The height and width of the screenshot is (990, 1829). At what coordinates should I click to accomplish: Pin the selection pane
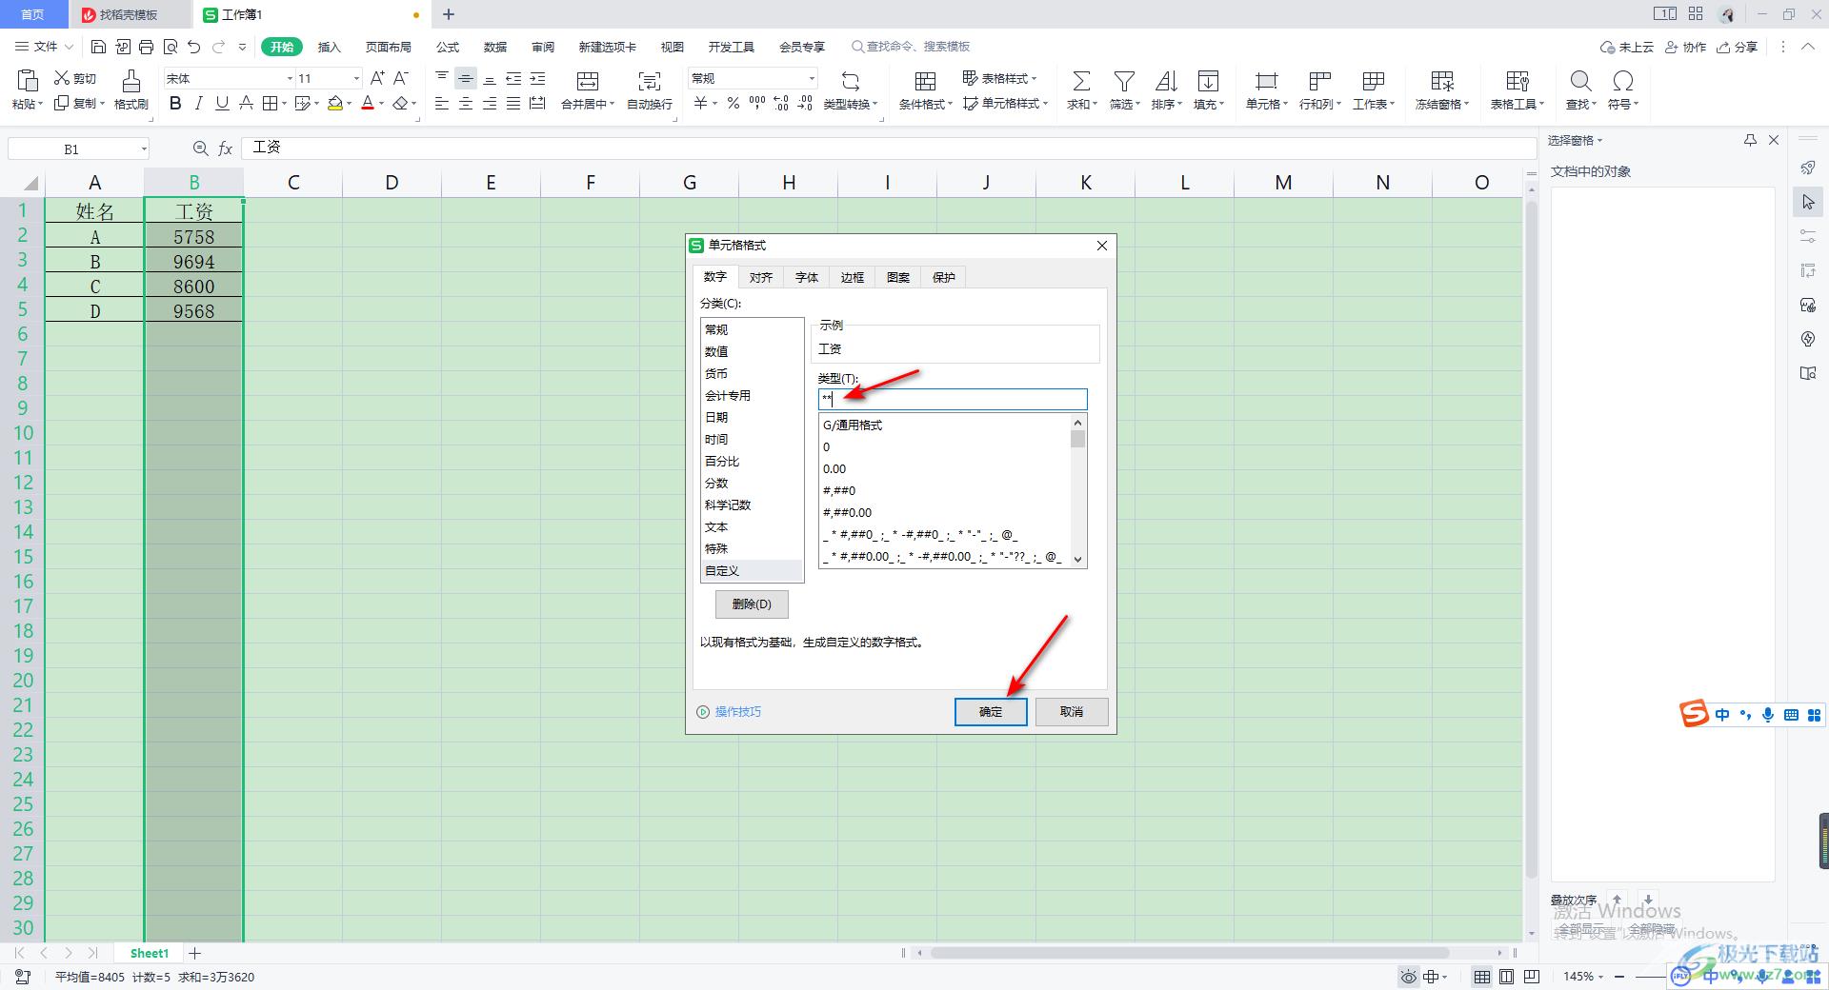[1750, 140]
